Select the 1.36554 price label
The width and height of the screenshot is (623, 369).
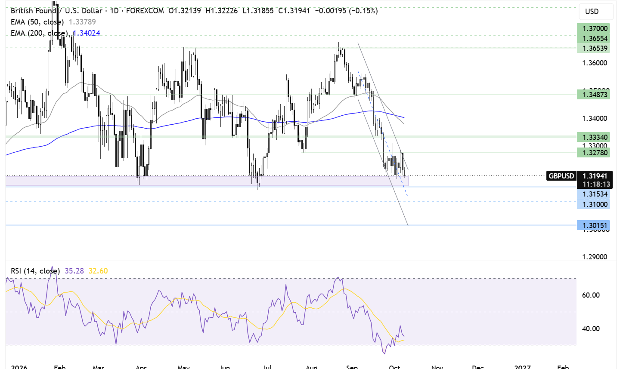[593, 38]
